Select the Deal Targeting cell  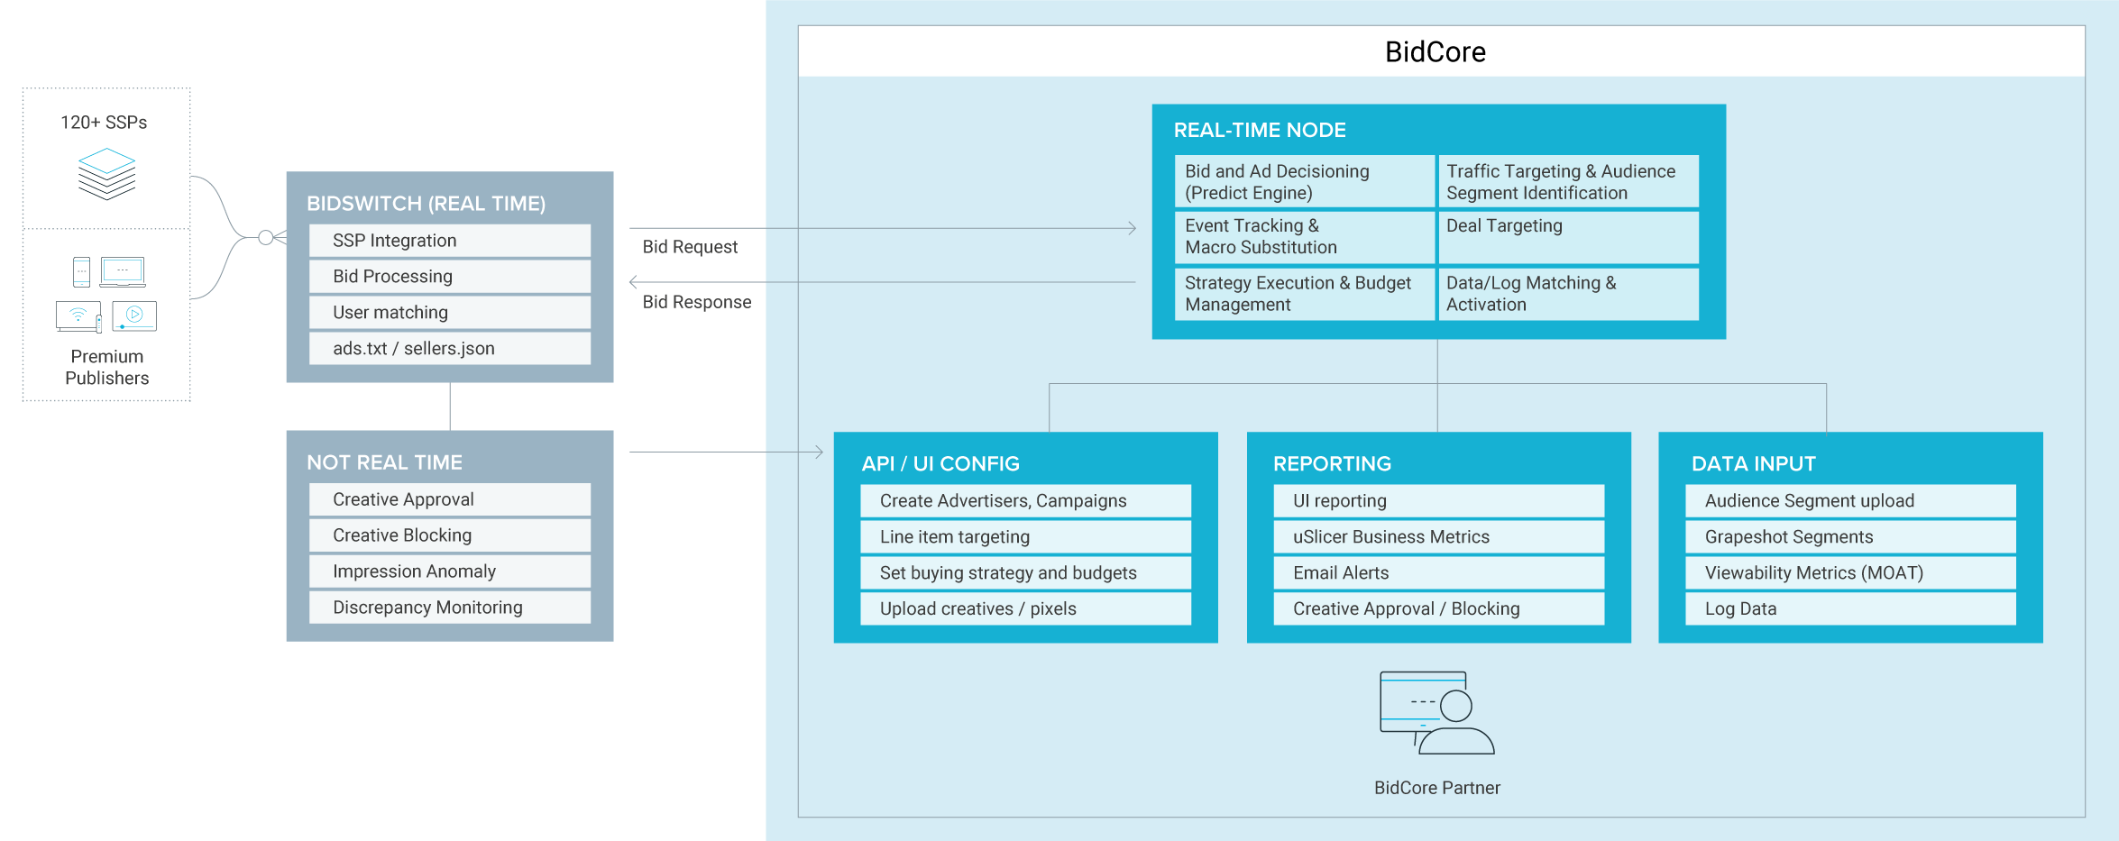point(1568,237)
